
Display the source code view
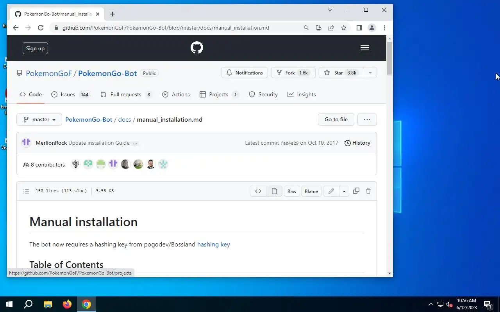pyautogui.click(x=258, y=191)
